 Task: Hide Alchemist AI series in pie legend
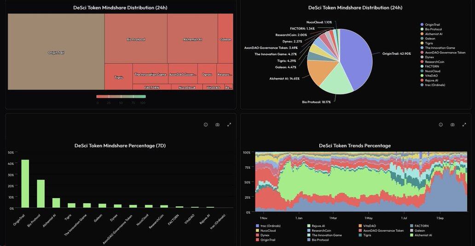433,34
